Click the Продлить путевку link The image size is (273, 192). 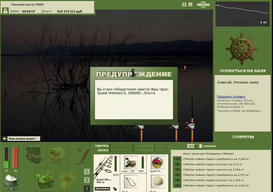click(x=231, y=97)
